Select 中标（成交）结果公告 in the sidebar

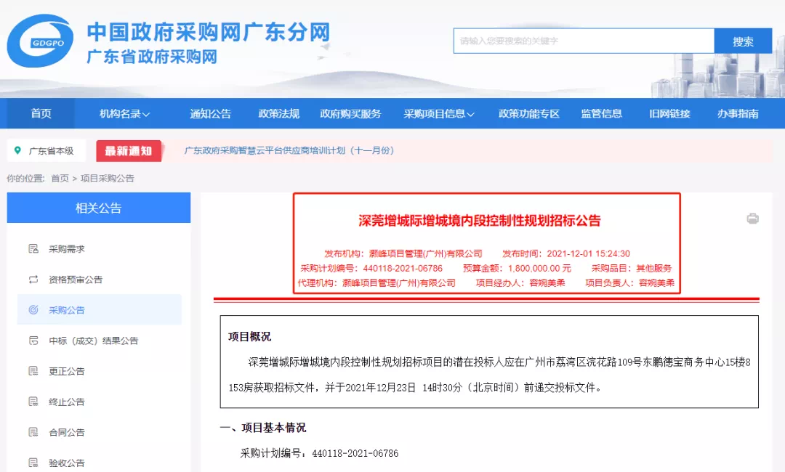(x=93, y=341)
